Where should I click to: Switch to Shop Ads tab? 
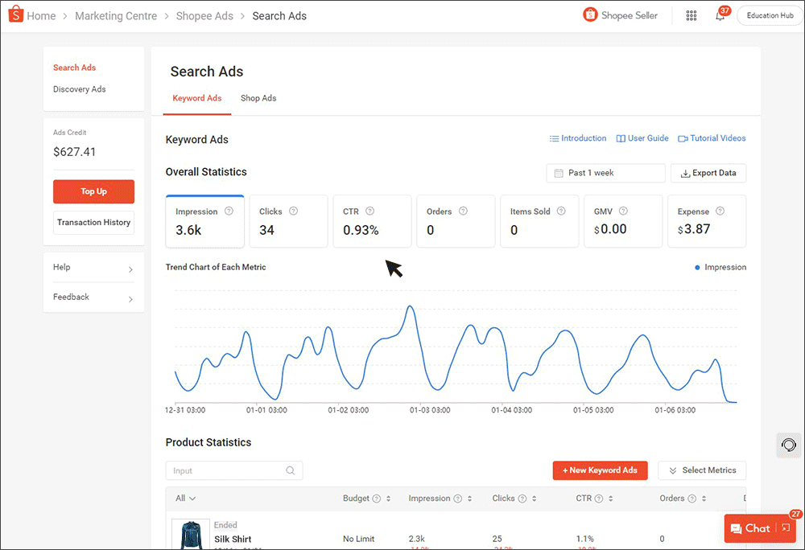pos(258,98)
